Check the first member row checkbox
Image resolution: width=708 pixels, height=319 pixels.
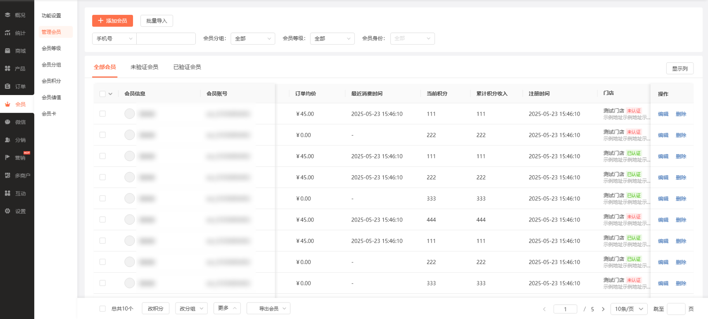(x=102, y=114)
